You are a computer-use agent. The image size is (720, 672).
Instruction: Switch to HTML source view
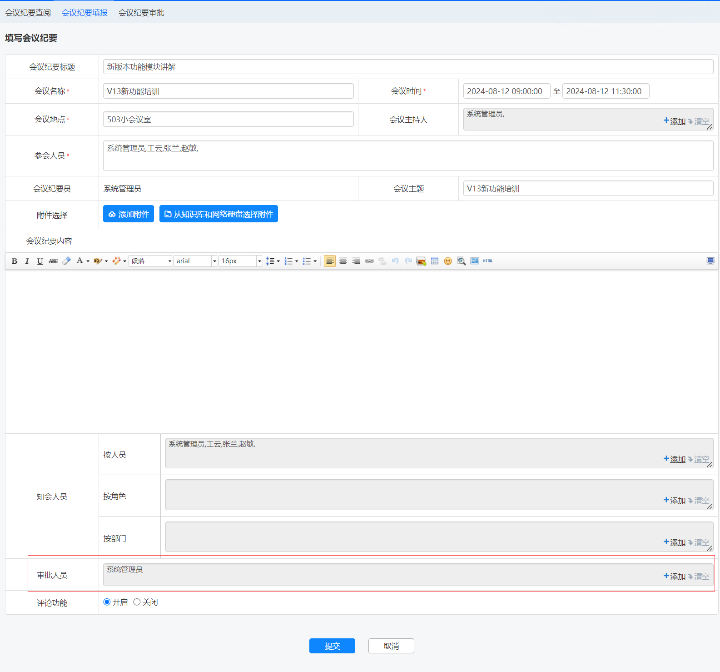pyautogui.click(x=487, y=261)
